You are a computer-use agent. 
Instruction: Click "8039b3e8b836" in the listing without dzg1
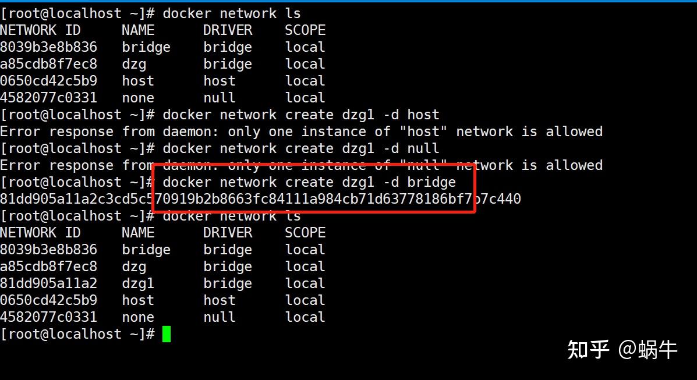coord(48,47)
